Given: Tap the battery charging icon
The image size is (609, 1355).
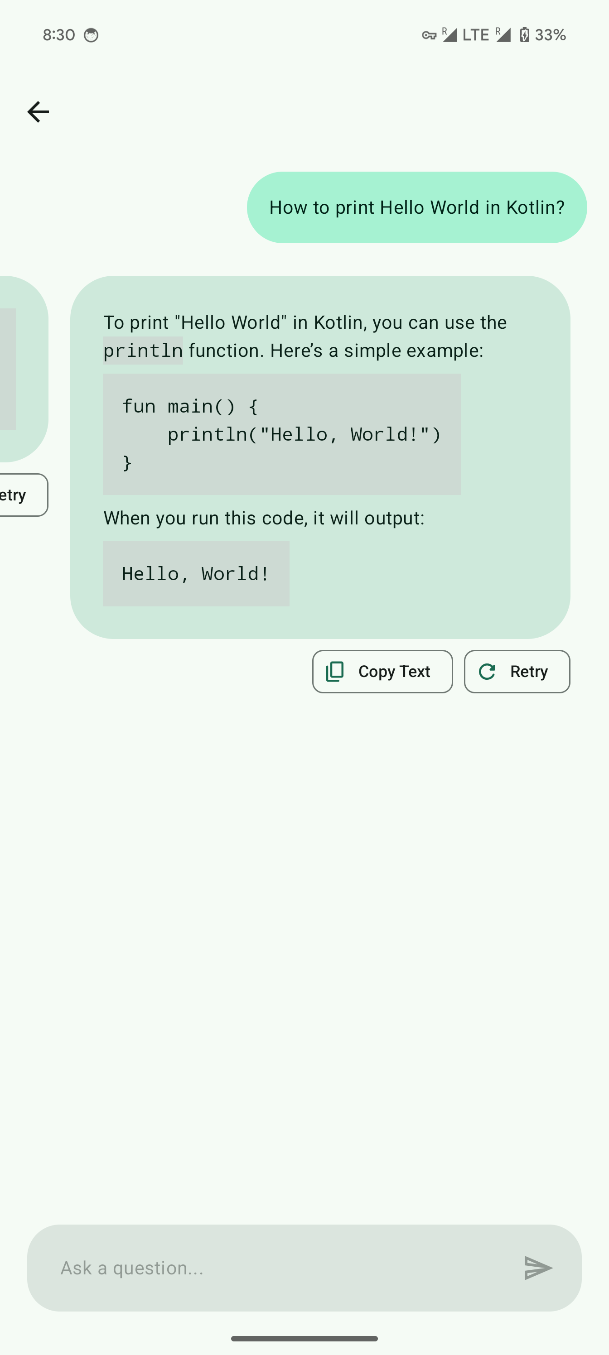Looking at the screenshot, I should tap(524, 35).
